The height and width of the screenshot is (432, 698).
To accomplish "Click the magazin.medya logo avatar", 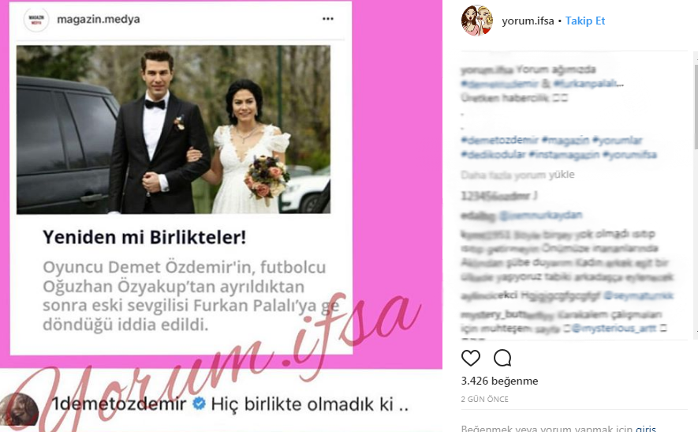I will point(36,19).
